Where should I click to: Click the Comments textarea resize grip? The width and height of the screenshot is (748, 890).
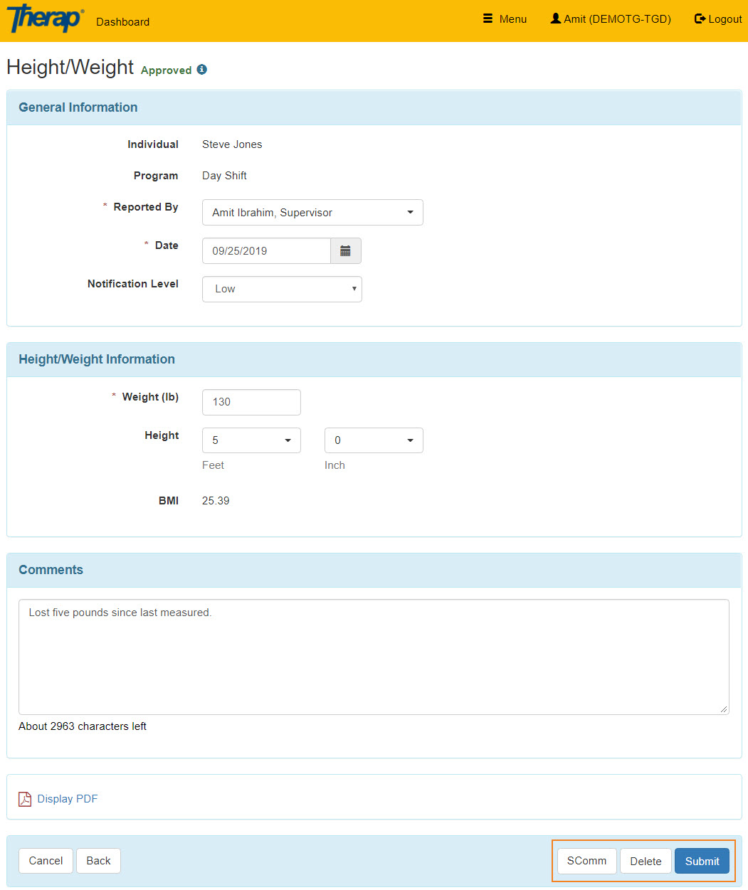(724, 709)
